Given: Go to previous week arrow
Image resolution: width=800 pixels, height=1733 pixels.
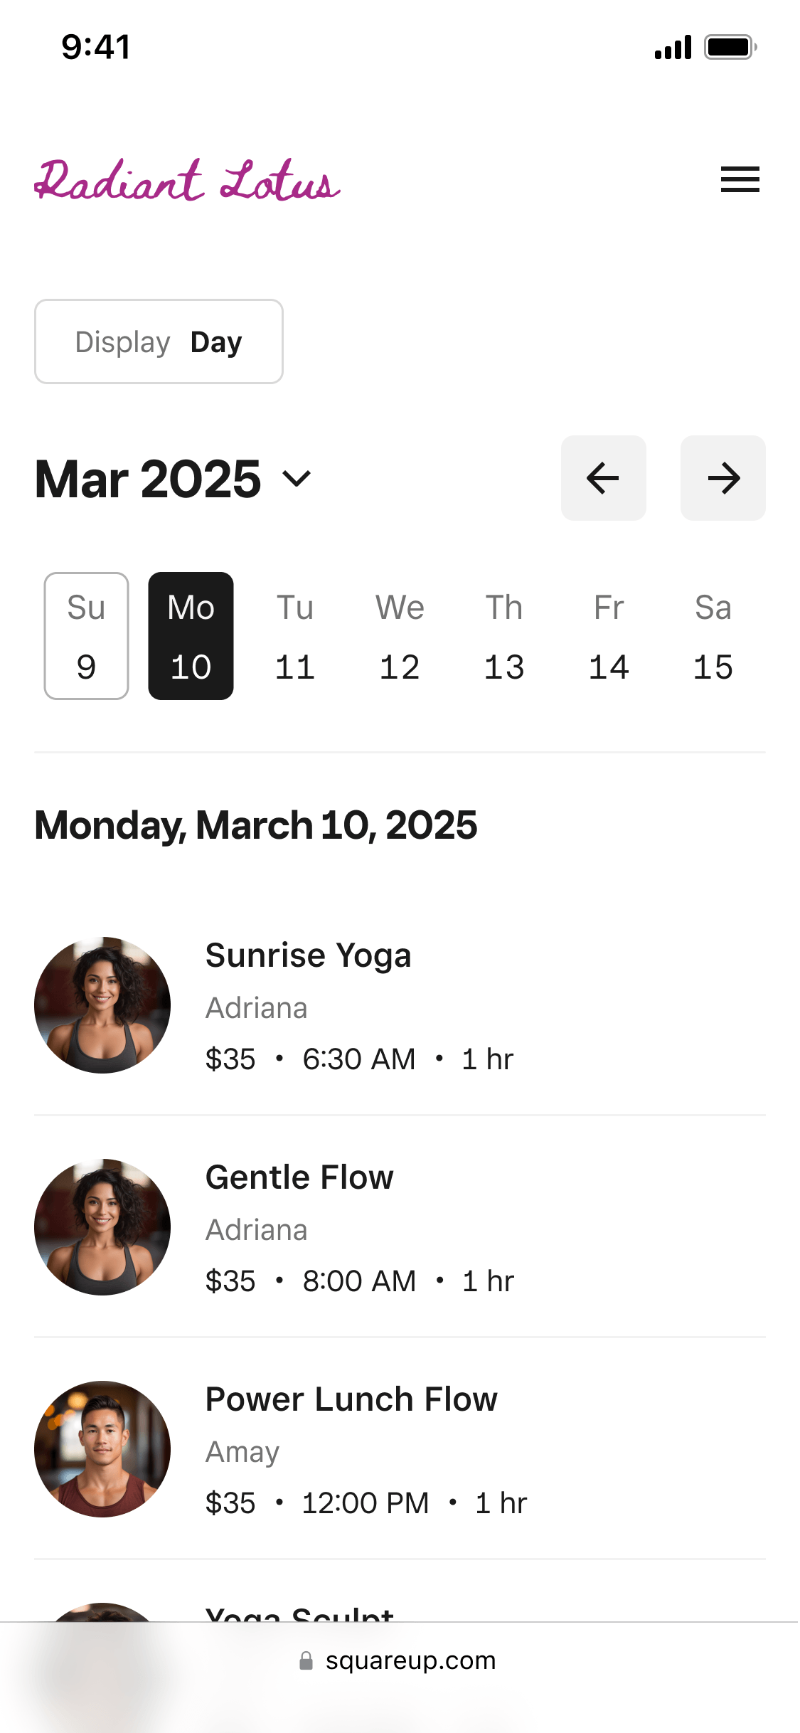Looking at the screenshot, I should [x=603, y=478].
